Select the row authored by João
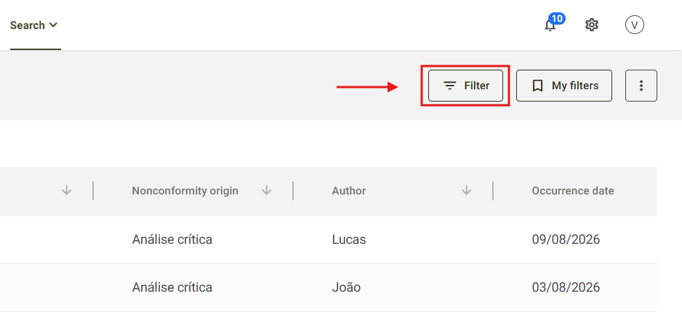 pos(329,287)
